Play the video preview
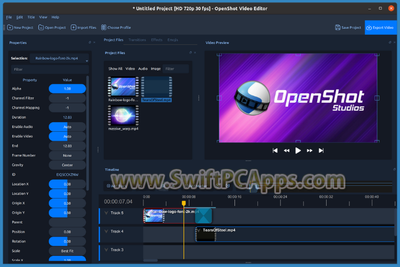Viewport: 400px width, 267px height. coord(298,151)
